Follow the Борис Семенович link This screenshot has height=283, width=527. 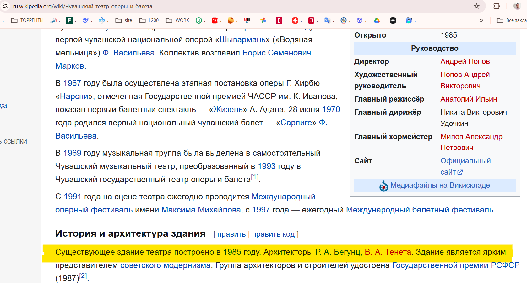[277, 53]
